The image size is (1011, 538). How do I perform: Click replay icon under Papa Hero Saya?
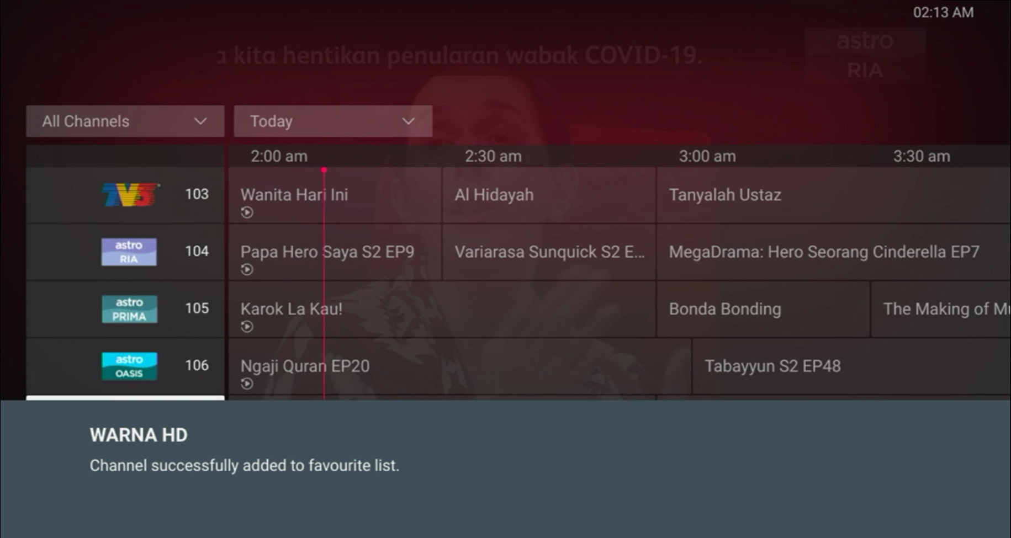point(247,269)
